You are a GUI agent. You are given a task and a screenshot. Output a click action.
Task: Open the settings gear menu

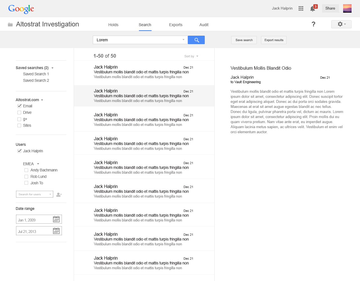(x=341, y=24)
